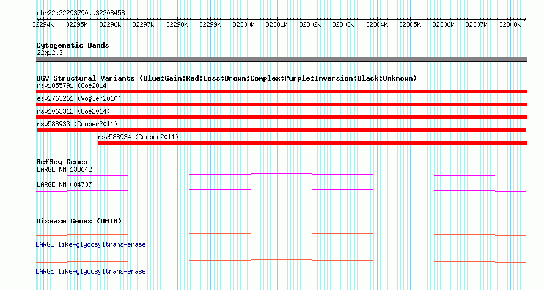Select the first orange OMIM gene line
The width and height of the screenshot is (544, 290).
(281, 234)
